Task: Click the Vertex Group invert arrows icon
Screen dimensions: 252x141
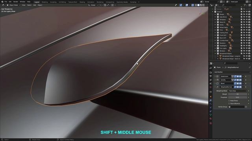Action: 246,107
